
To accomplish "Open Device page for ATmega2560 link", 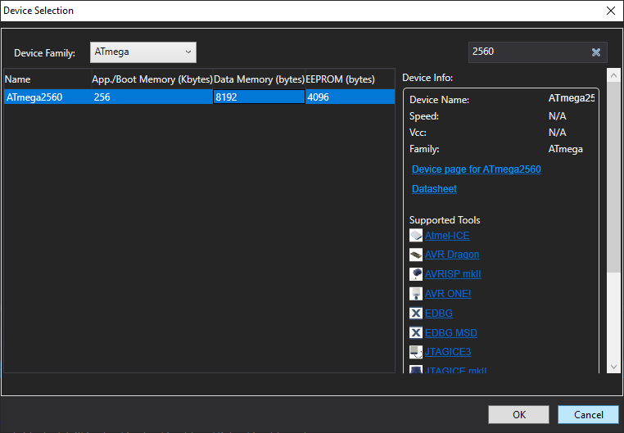I will [x=477, y=169].
